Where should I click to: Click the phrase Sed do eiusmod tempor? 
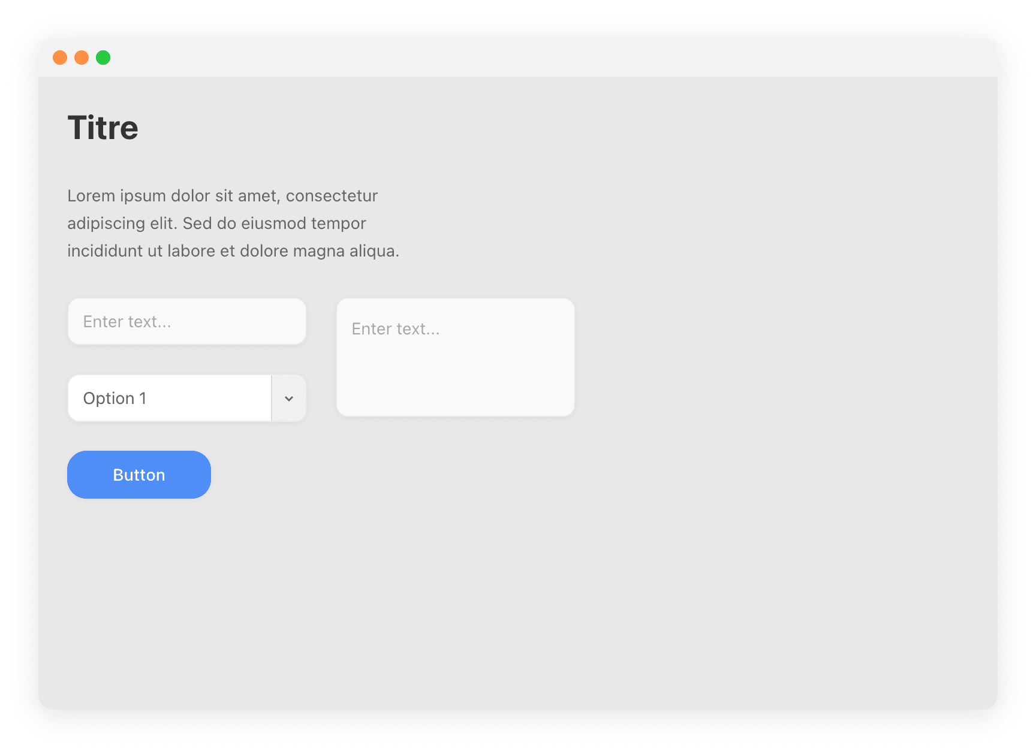[x=274, y=224]
